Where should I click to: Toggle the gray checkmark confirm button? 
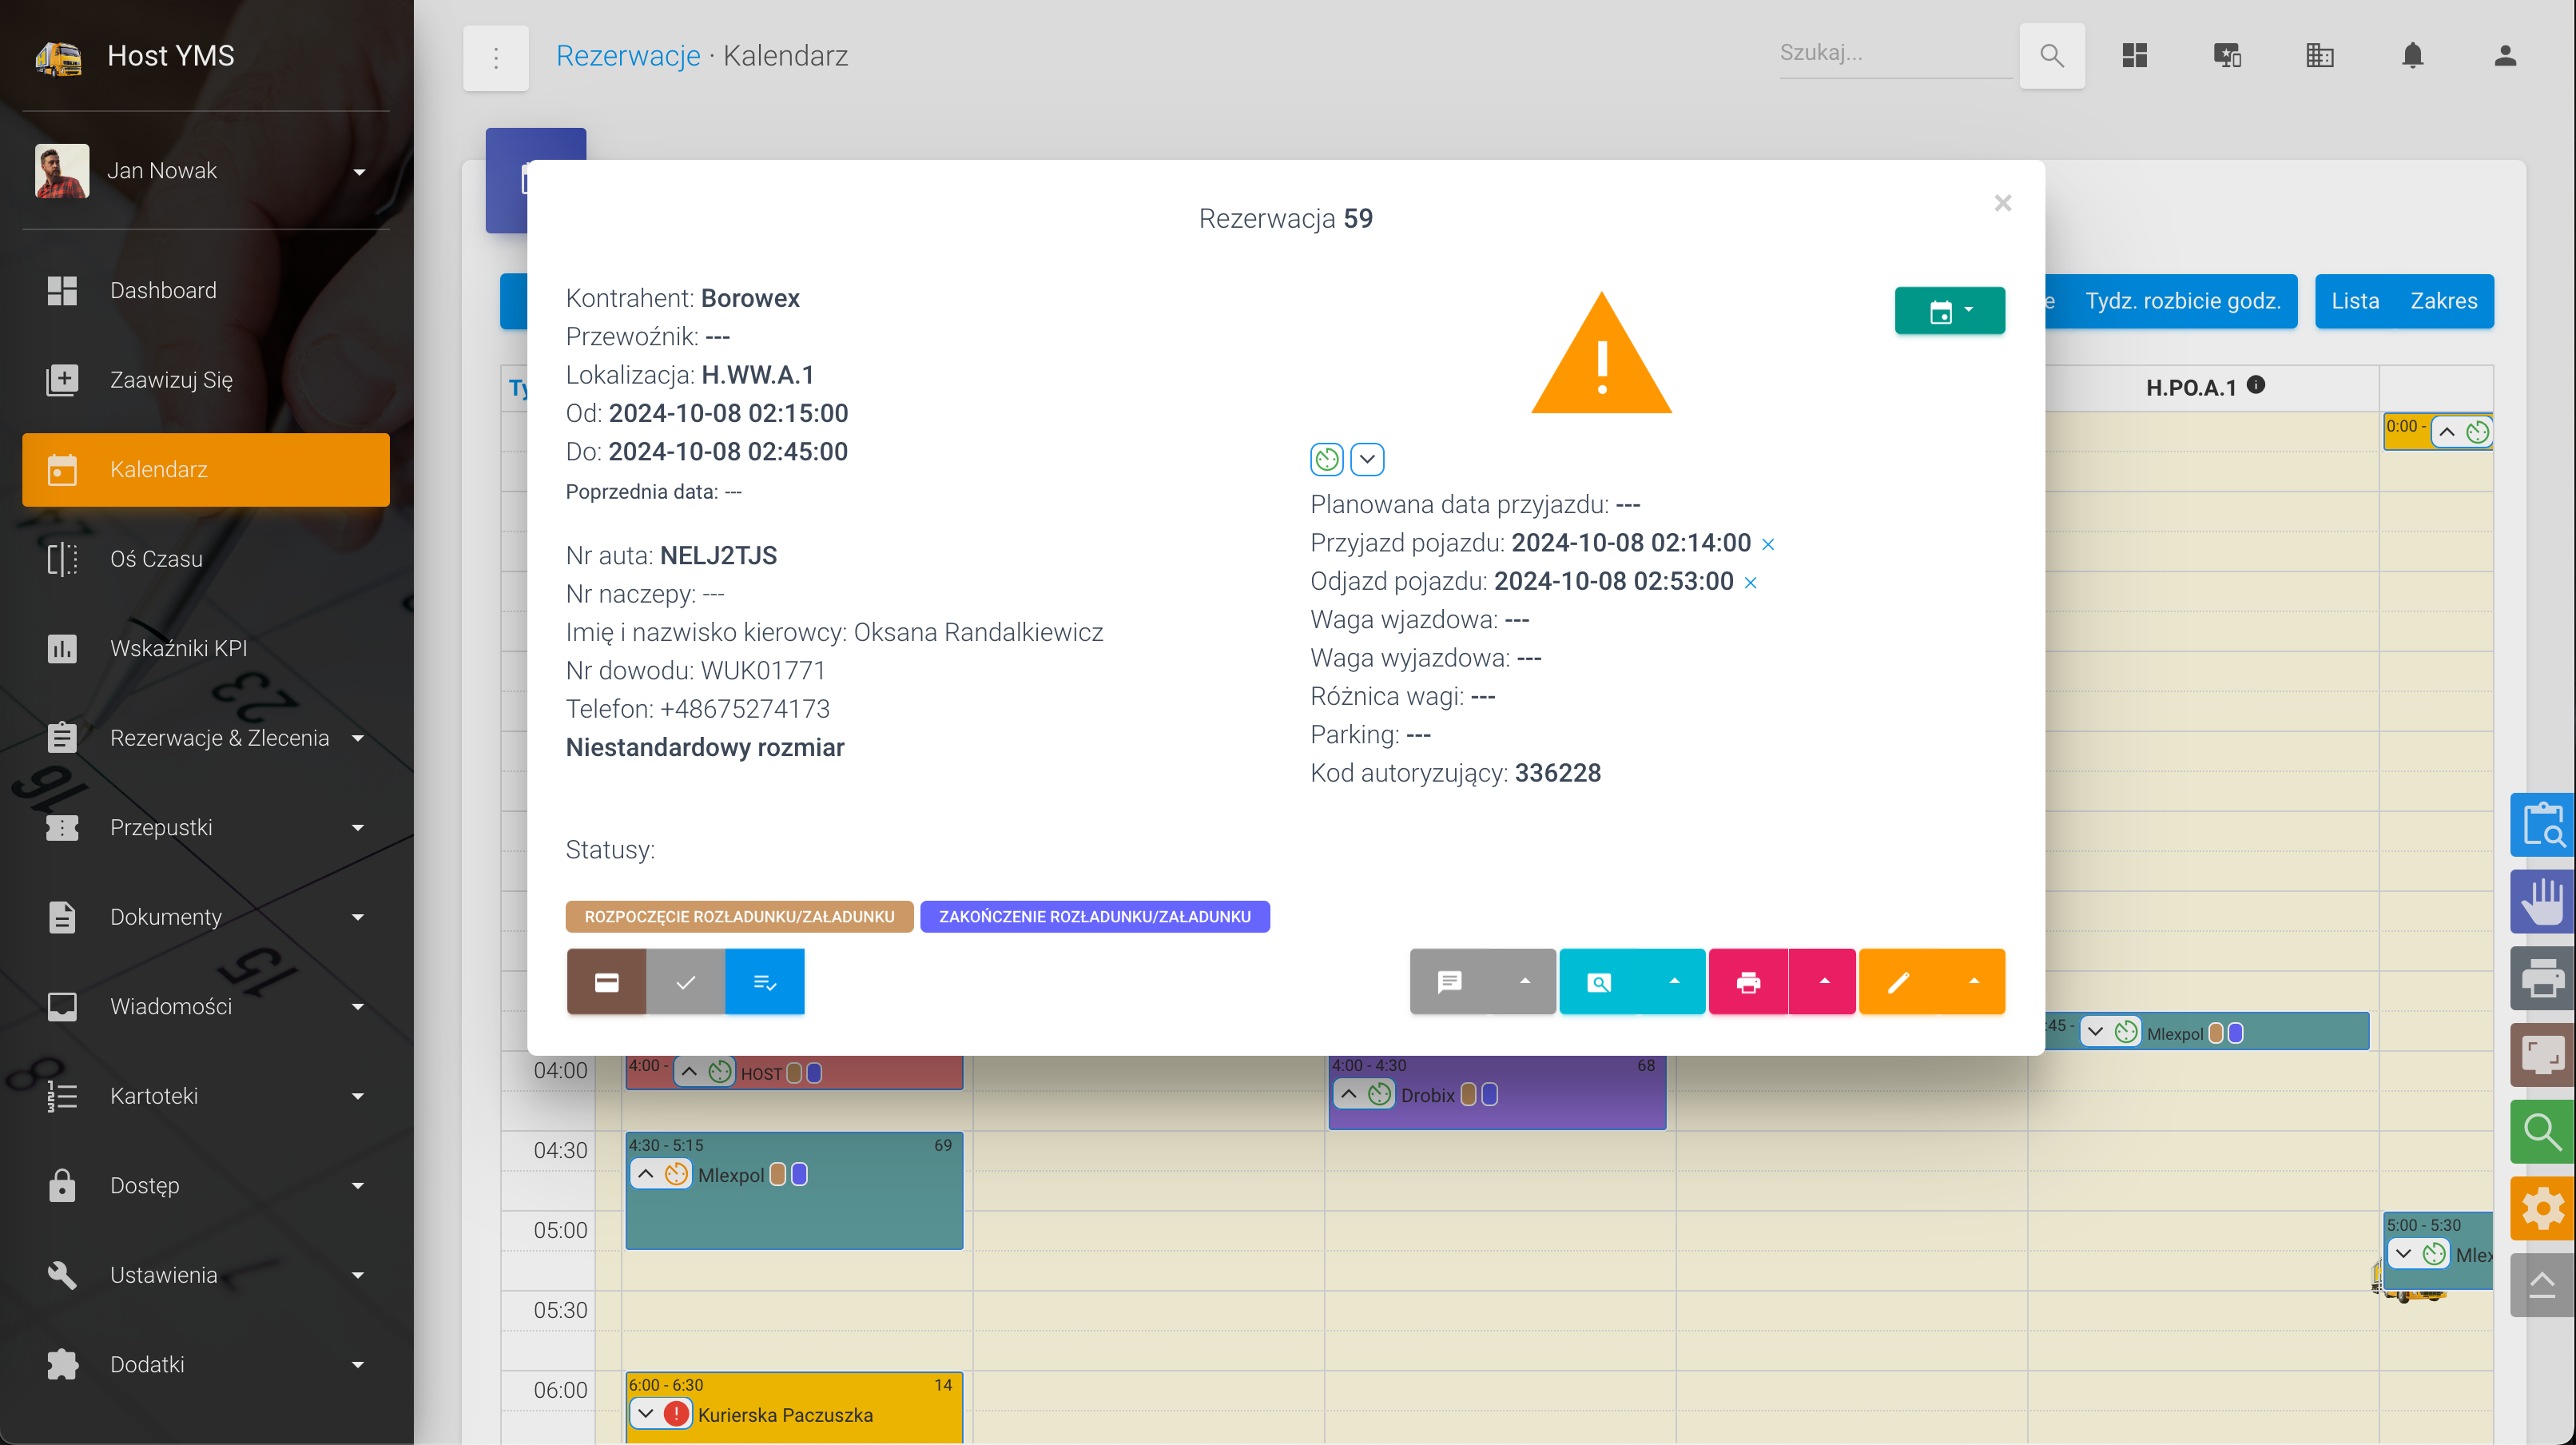pos(685,982)
